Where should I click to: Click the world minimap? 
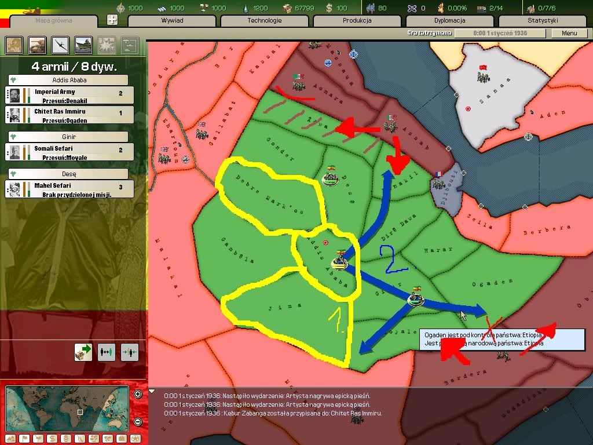[x=67, y=408]
